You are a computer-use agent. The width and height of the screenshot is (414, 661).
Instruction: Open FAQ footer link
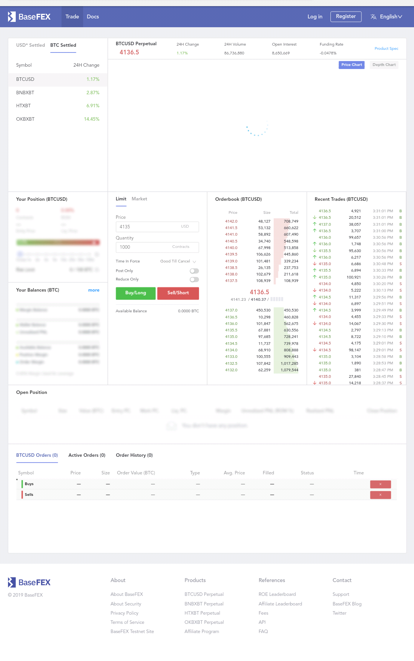(x=263, y=631)
